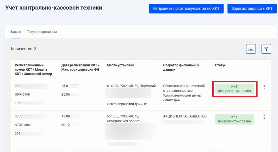The height and width of the screenshot is (152, 278).
Task: Click Отправить пакет документов по ККТ button
Action: tap(186, 9)
